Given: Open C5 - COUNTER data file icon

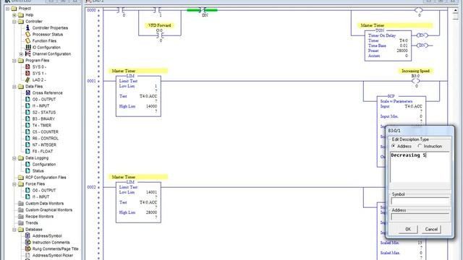Looking at the screenshot, I should [x=27, y=131].
